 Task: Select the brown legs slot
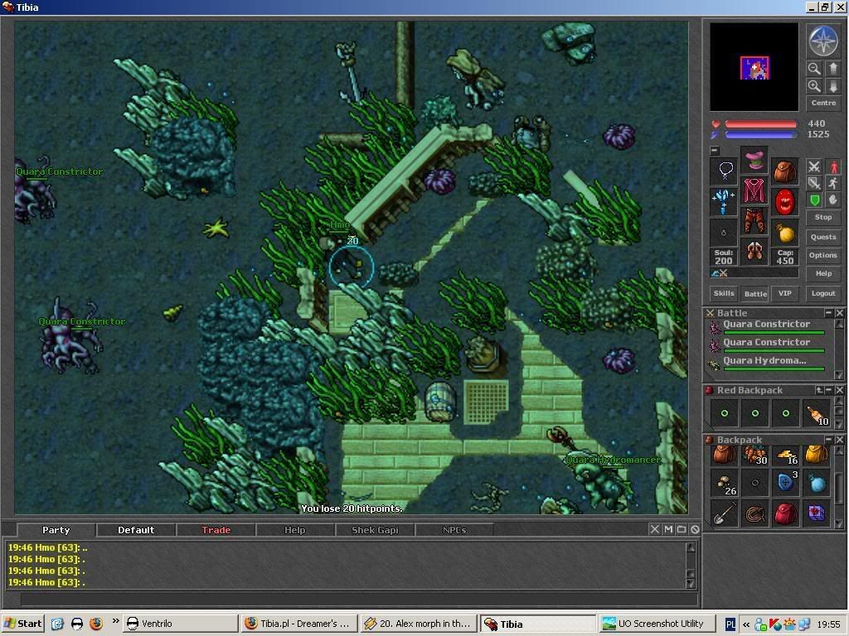tap(754, 221)
